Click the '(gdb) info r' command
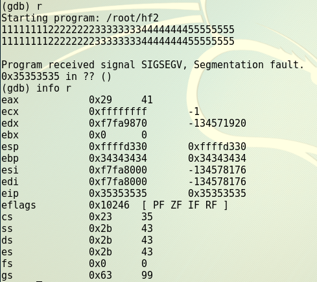The width and height of the screenshot is (317, 282). coord(36,88)
